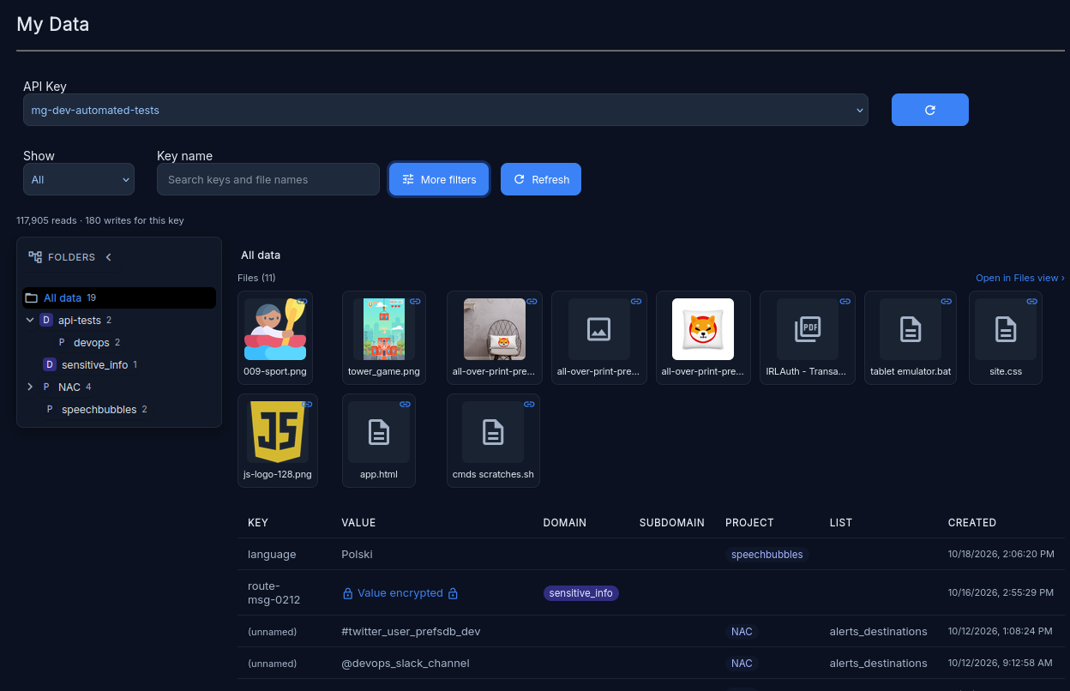
Task: Open the Show filter dropdown
Action: (79, 179)
